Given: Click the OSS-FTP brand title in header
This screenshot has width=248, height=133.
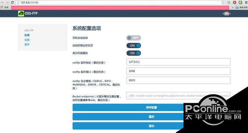Looking at the screenshot, I should point(31,13).
